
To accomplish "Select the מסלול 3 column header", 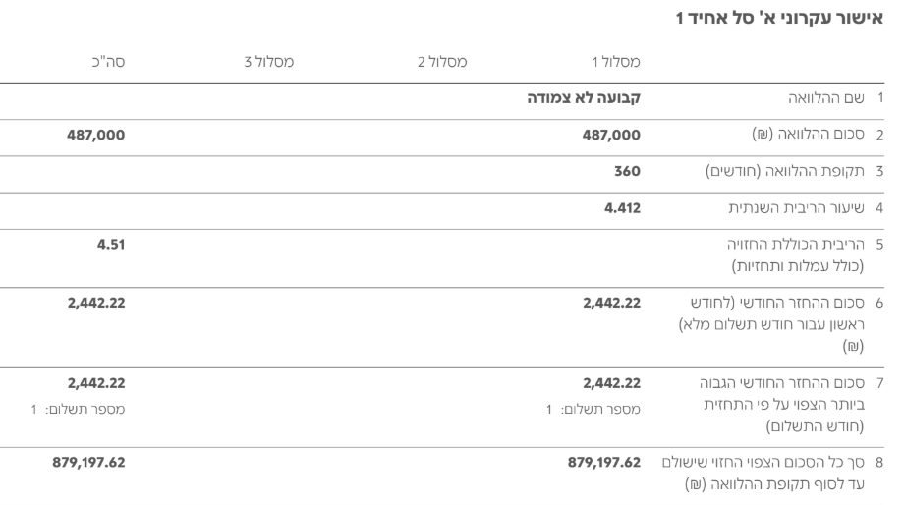I will 269,63.
